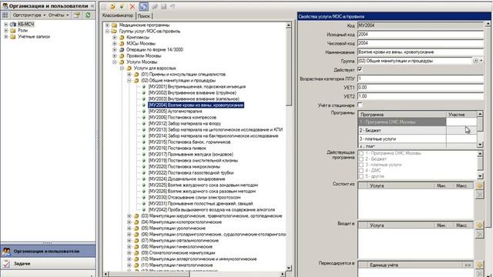
Task: Click the Программа column header
Action: click(x=402, y=115)
